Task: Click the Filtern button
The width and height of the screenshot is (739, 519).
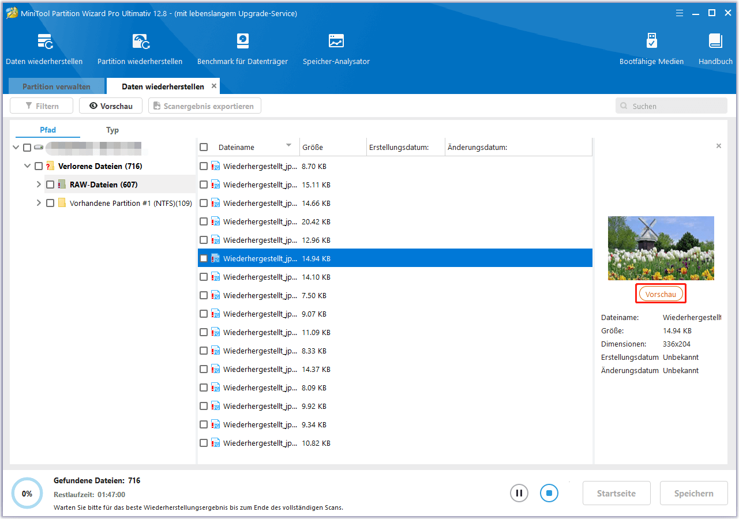Action: (42, 106)
